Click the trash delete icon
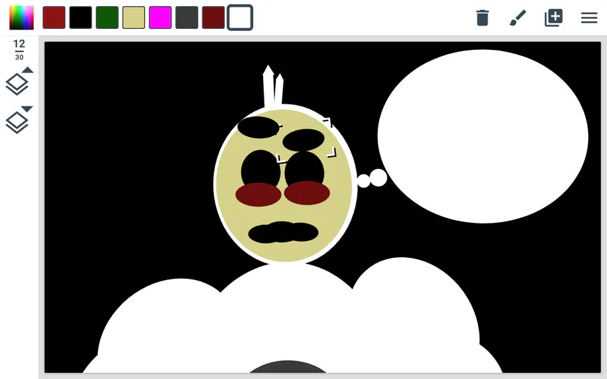The height and width of the screenshot is (379, 607). click(482, 18)
